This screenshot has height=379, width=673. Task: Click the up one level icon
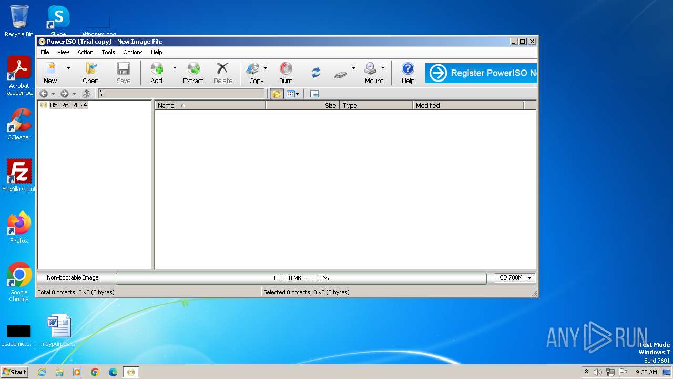[86, 94]
